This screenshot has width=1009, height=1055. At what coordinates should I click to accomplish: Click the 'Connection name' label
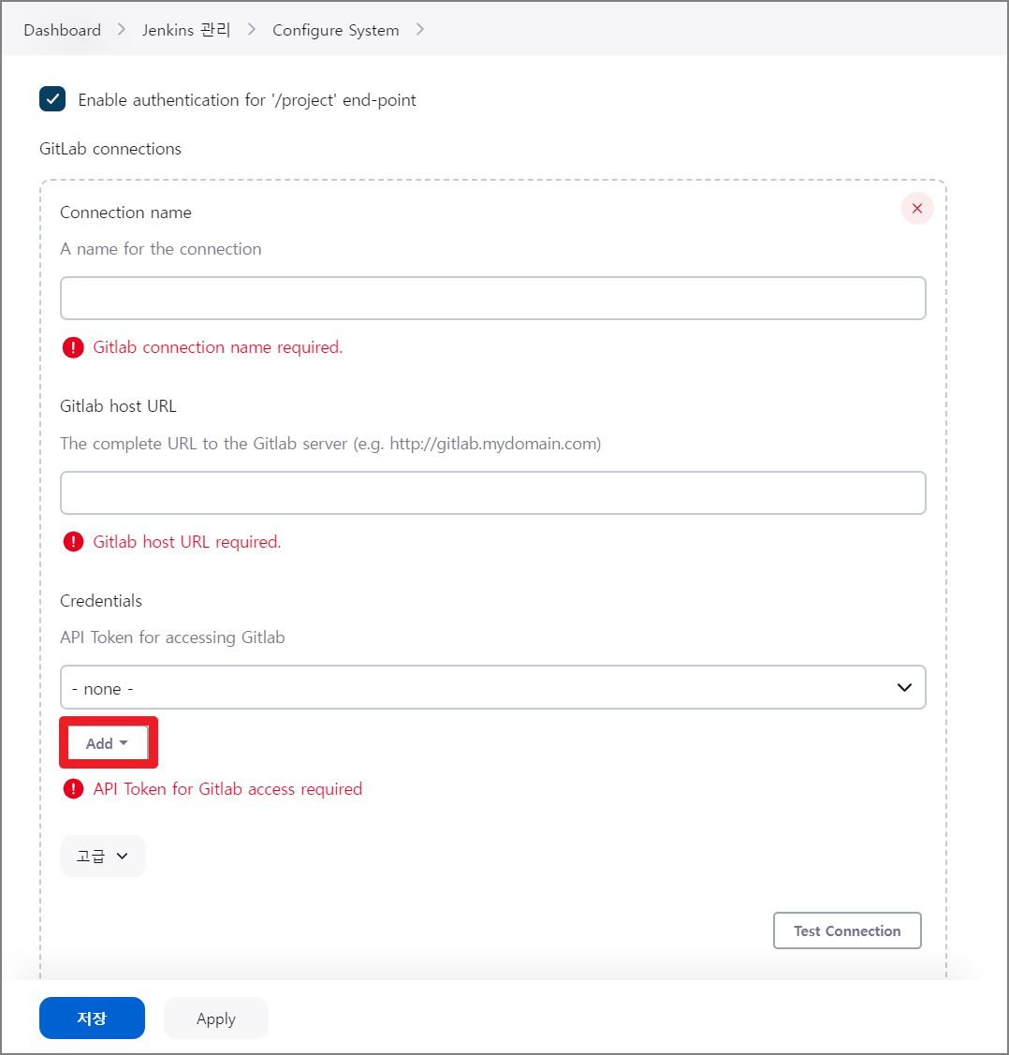(x=125, y=212)
